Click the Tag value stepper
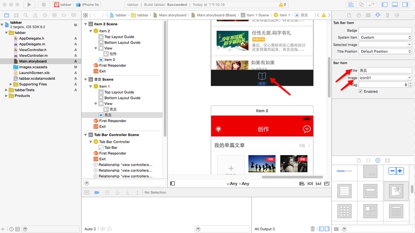 (410, 85)
